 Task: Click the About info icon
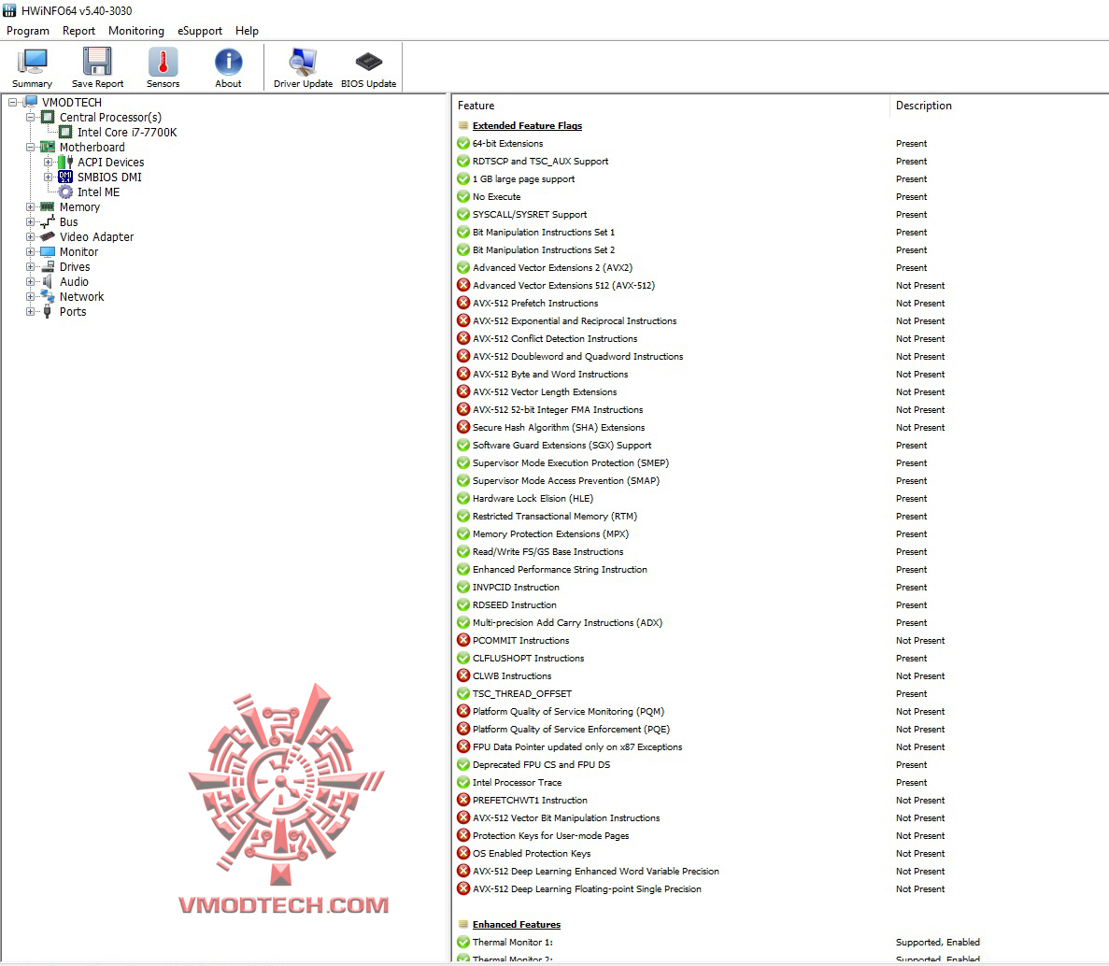point(229,62)
